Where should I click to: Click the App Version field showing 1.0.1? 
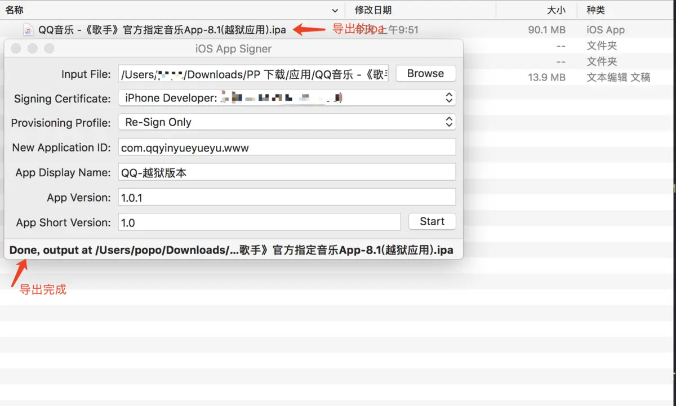coord(287,197)
